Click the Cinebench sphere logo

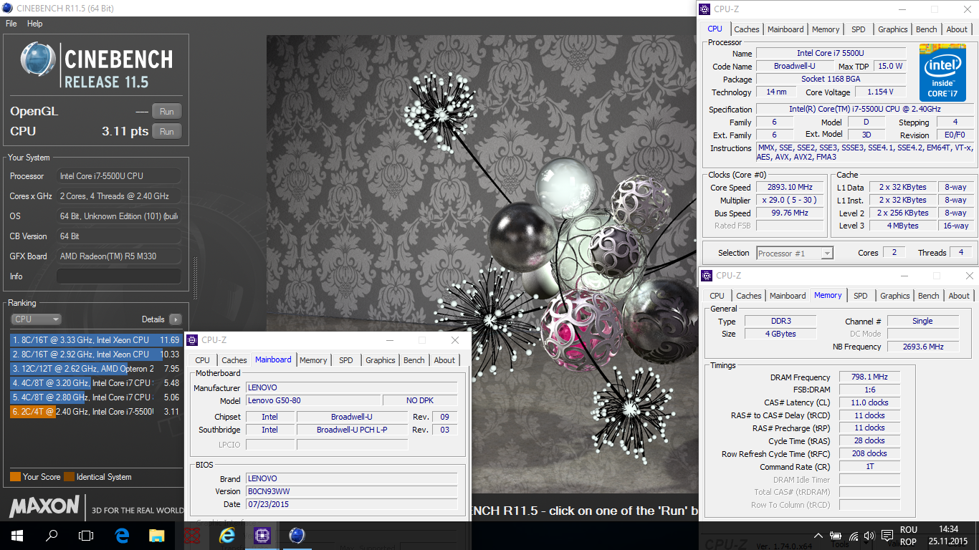coord(38,60)
